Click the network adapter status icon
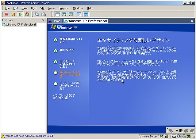196x139 pixels. point(189,137)
